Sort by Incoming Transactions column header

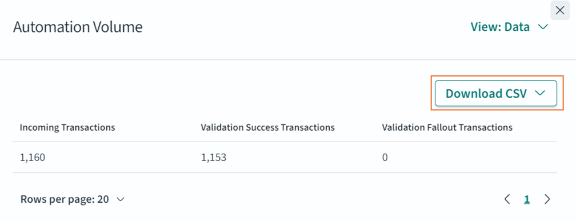[67, 127]
